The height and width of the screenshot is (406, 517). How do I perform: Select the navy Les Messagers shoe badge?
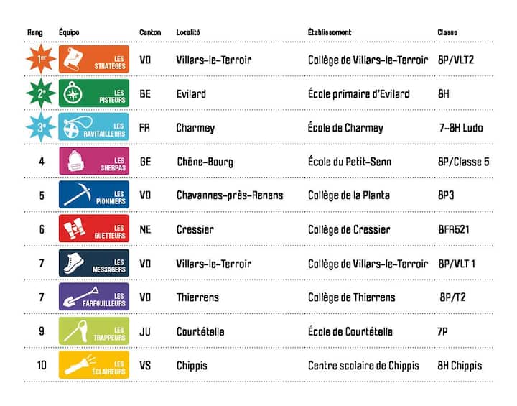point(94,264)
